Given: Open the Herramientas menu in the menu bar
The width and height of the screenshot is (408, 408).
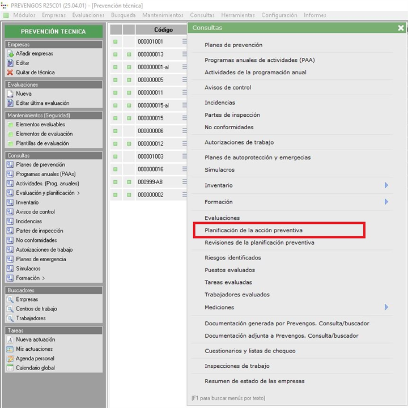Looking at the screenshot, I should click(237, 15).
